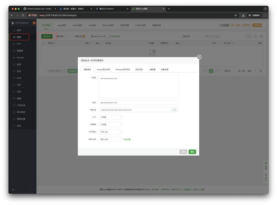The width and height of the screenshot is (277, 205).
Task: Click the browser download icon in toolbar
Action: [x=243, y=15]
